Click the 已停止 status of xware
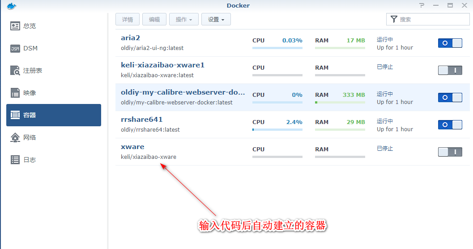The image size is (473, 249). tap(384, 149)
